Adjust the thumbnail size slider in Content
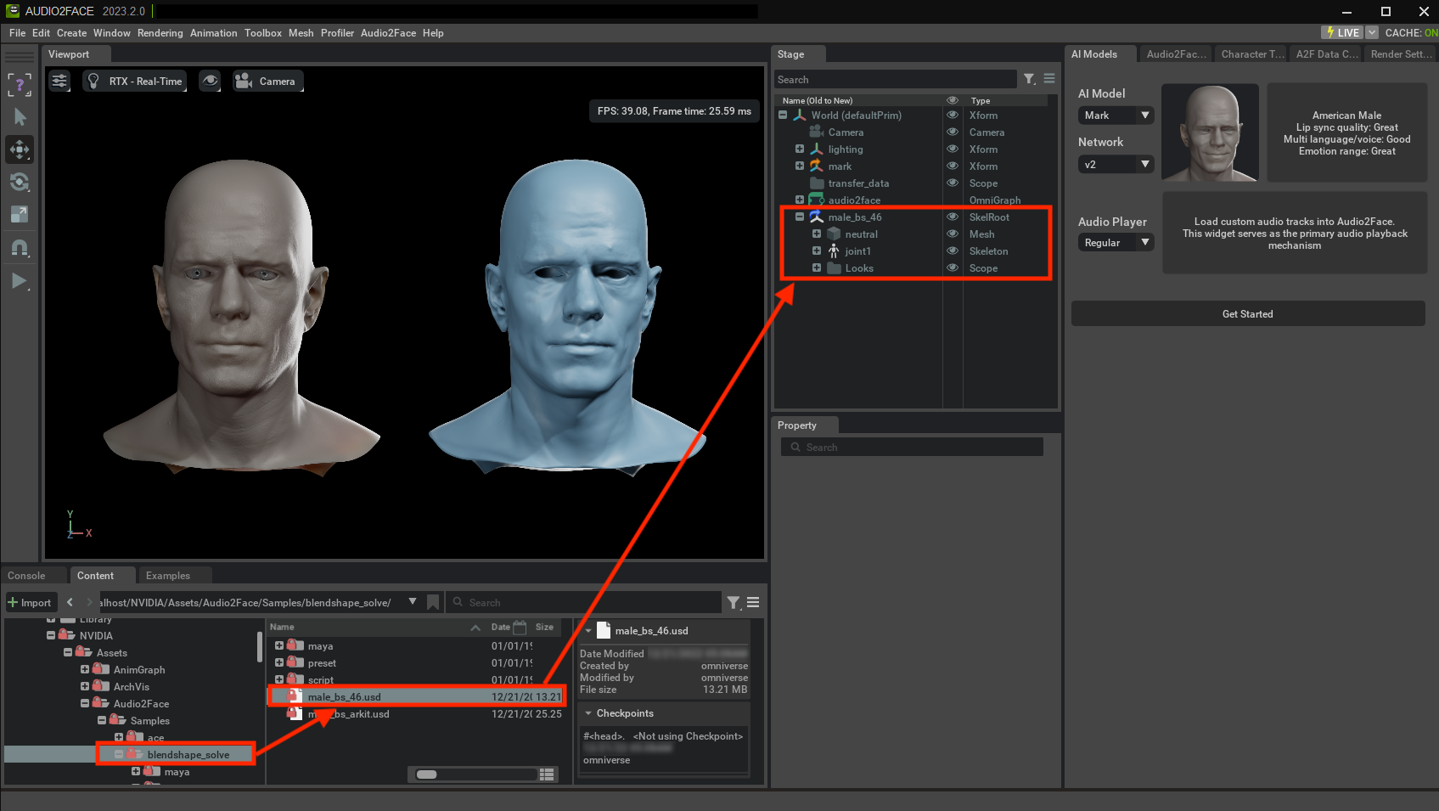The image size is (1439, 811). 427,774
